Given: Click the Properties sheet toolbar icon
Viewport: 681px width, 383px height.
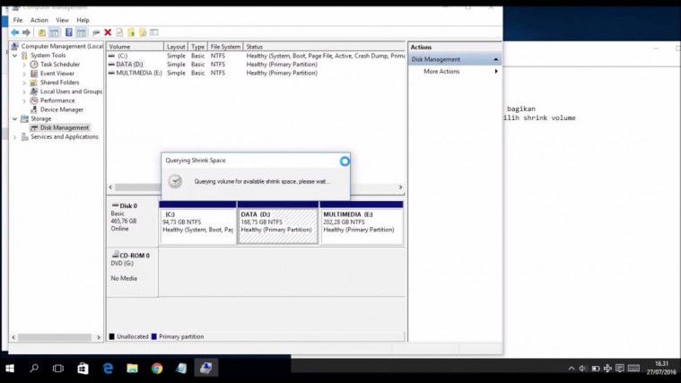Looking at the screenshot, I should pos(119,32).
